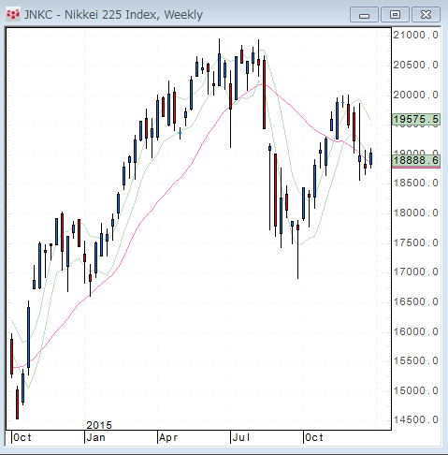The height and width of the screenshot is (455, 448).
Task: Click the JNKC chart window icon
Action: (x=13, y=14)
